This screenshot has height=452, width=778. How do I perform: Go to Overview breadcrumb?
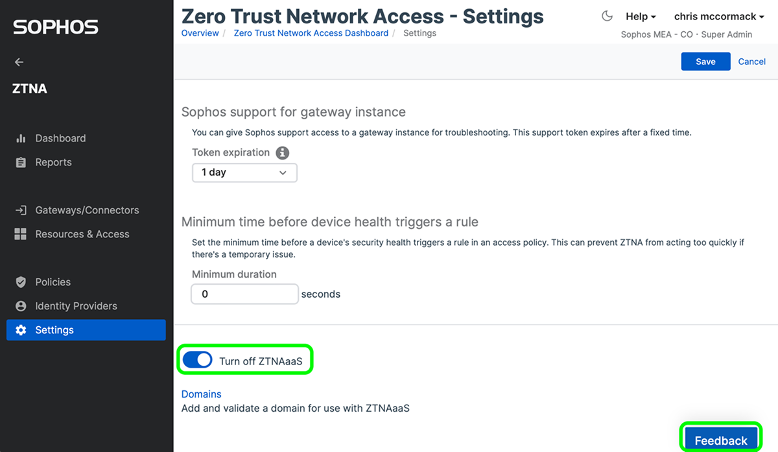200,33
